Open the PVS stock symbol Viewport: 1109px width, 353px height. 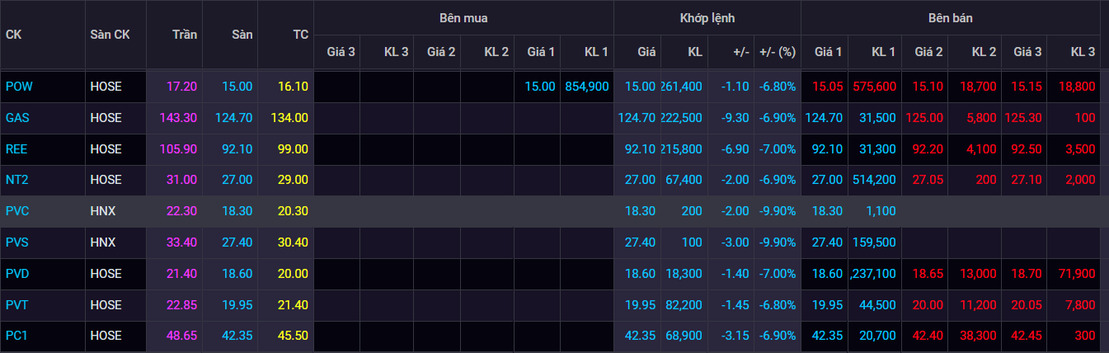tap(17, 242)
